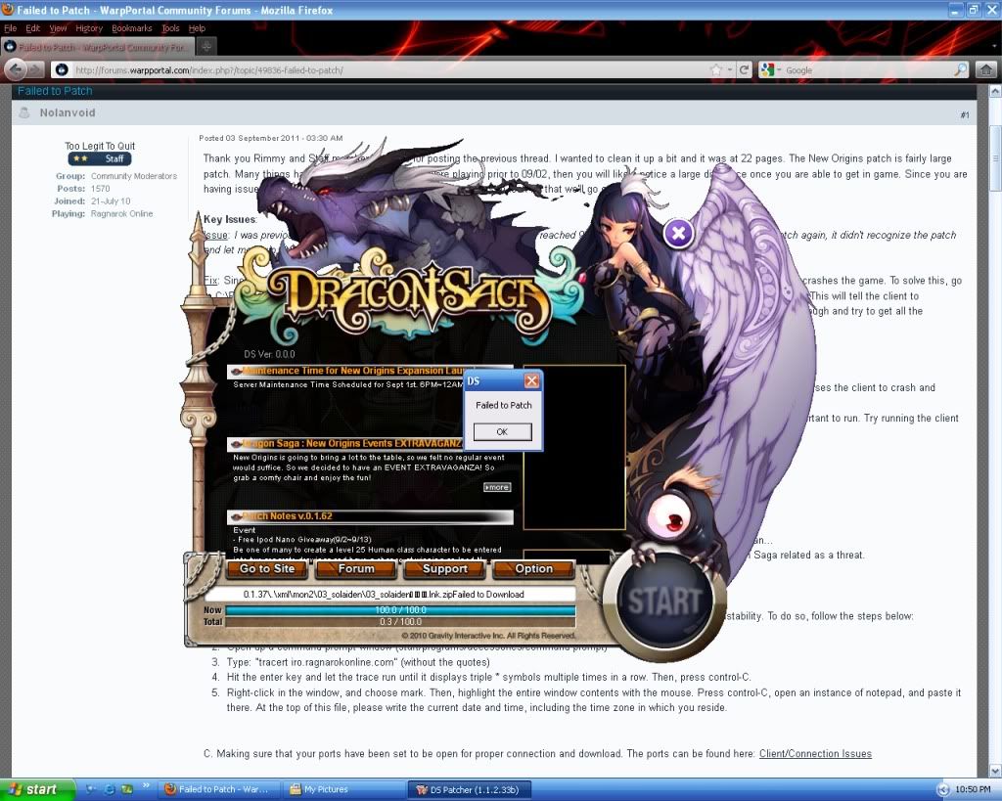
Task: Click the user avatar icon beside Nolanvoid
Action: 24,113
